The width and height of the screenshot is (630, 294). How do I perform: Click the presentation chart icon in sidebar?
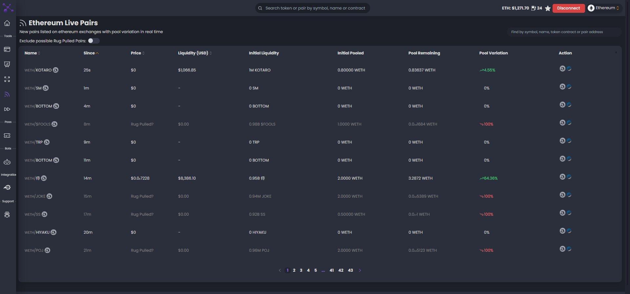tap(7, 64)
